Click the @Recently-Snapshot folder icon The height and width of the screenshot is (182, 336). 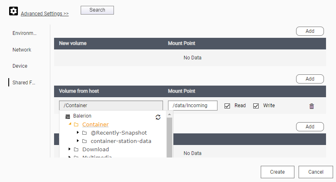84,133
